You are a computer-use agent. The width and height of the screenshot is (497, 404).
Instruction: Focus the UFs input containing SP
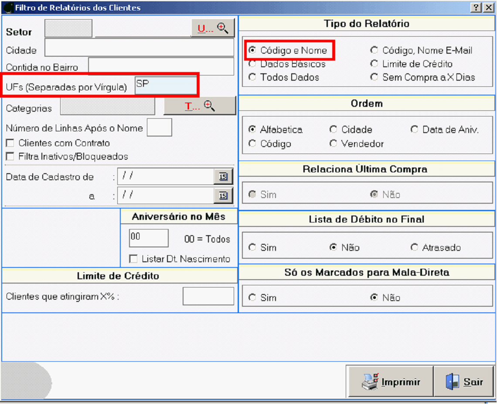tap(166, 86)
